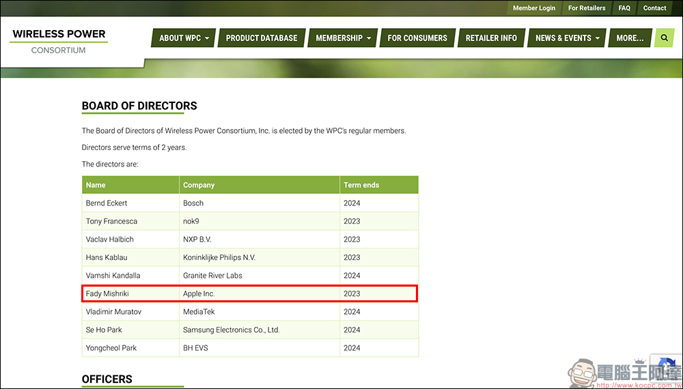Click the Koninklijke Philips N.V. cell
Screen dimensions: 683x389
tap(260, 257)
